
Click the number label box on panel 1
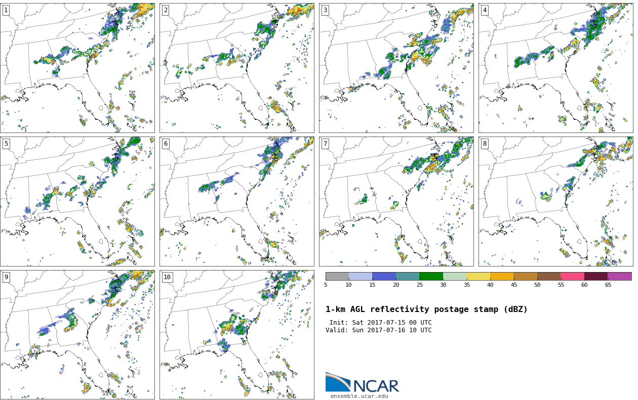pos(6,10)
